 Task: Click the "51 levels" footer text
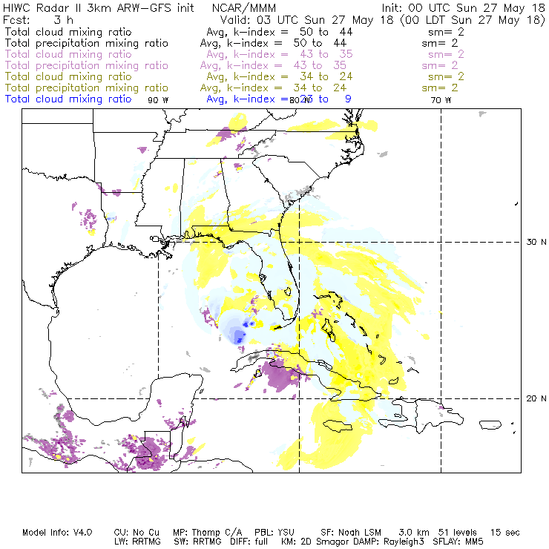coord(457,533)
